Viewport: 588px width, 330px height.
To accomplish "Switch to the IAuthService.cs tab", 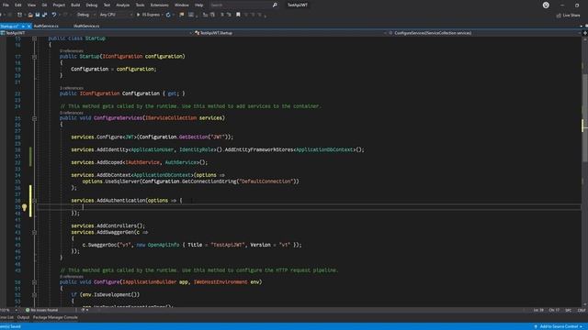I will 86,27.
